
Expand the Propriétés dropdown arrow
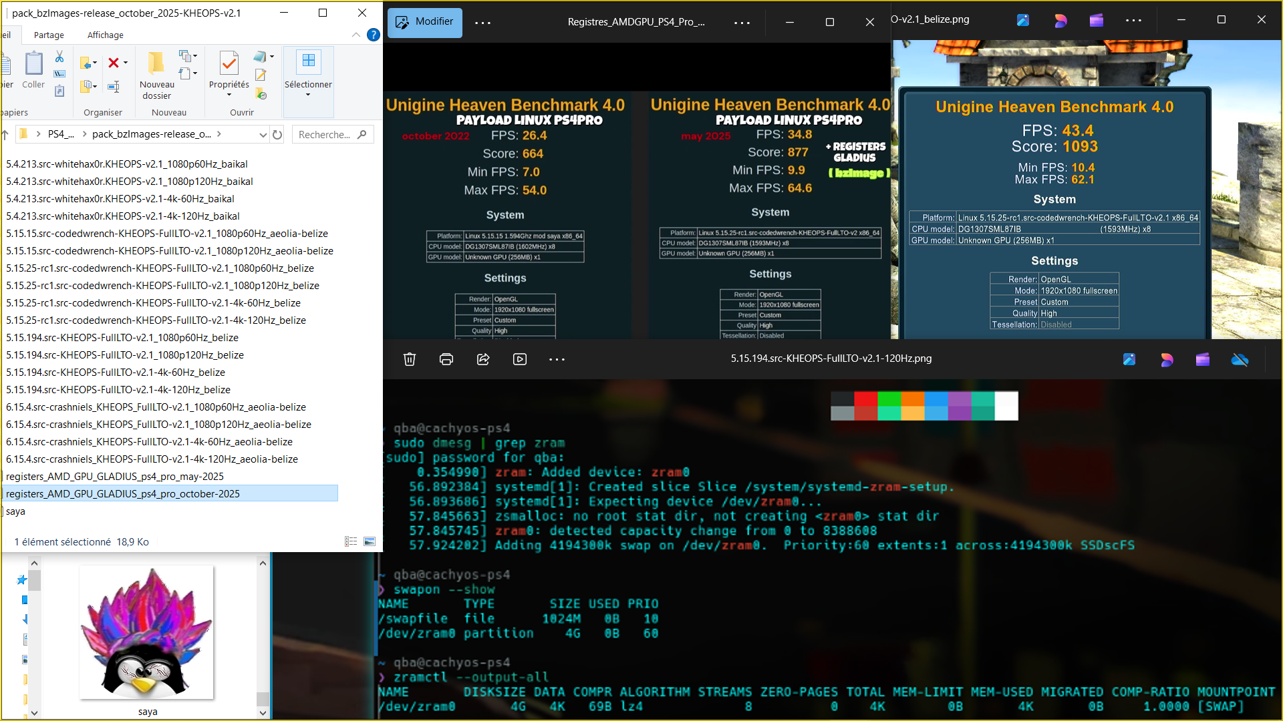coord(229,95)
